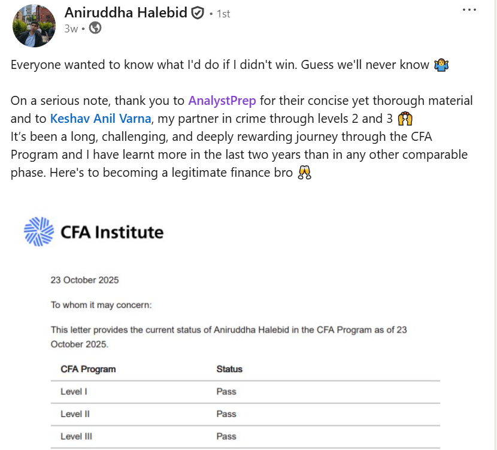The height and width of the screenshot is (450, 497).
Task: Open Keshav Anil Varna's profile link
Action: (100, 118)
